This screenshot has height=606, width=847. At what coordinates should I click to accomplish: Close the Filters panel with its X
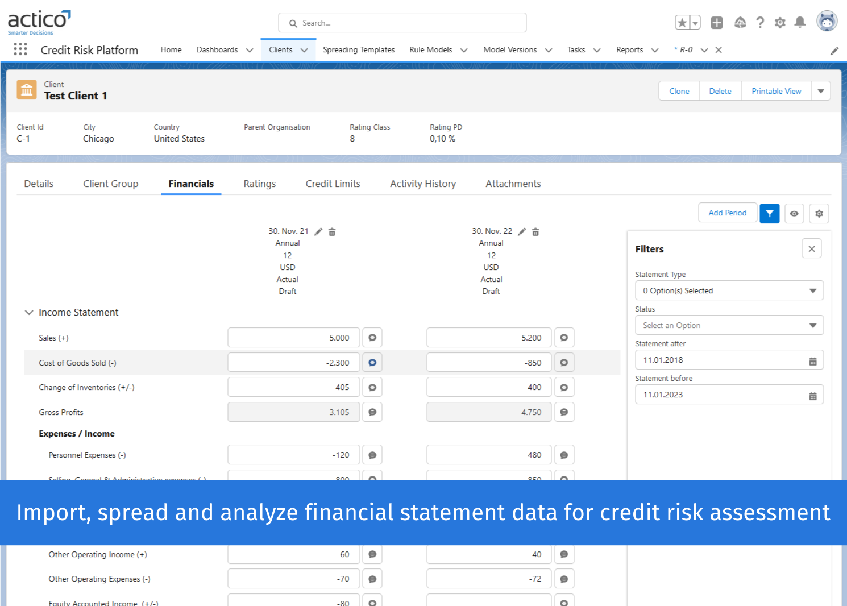(811, 248)
